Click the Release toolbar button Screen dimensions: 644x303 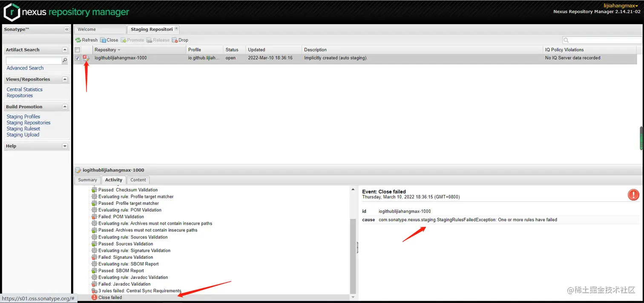158,40
